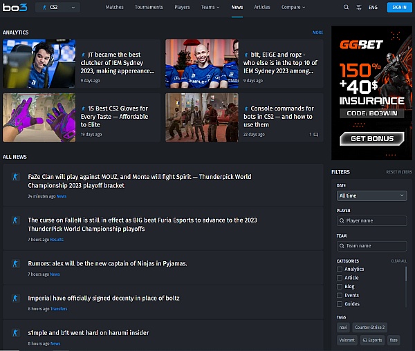Open the JT clutcher article thumbnail

click(39, 64)
